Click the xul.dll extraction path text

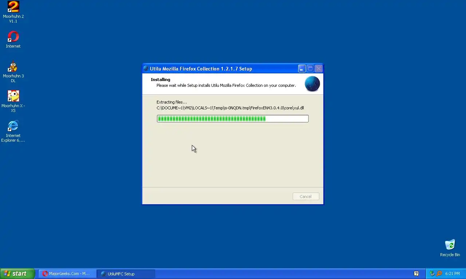tap(230, 108)
